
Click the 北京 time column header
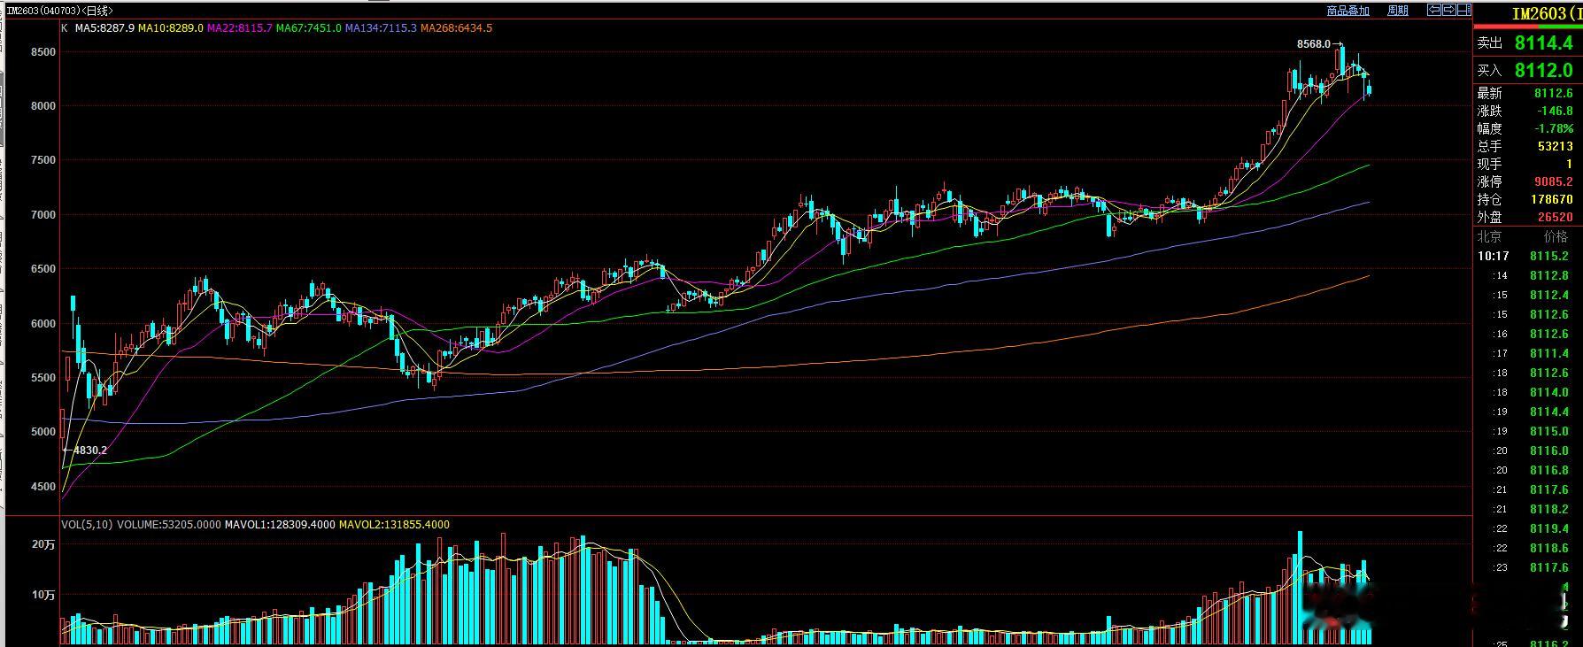point(1489,236)
